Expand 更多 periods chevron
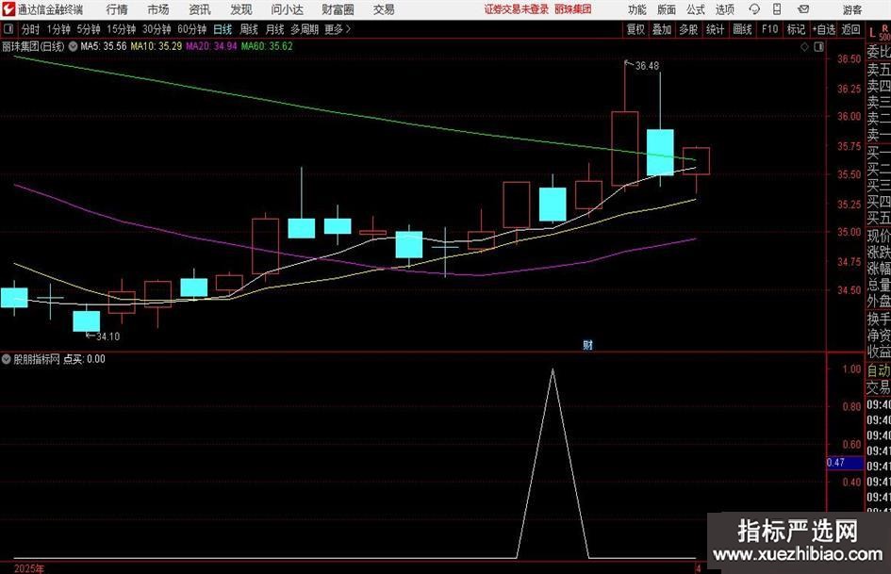 [x=348, y=29]
